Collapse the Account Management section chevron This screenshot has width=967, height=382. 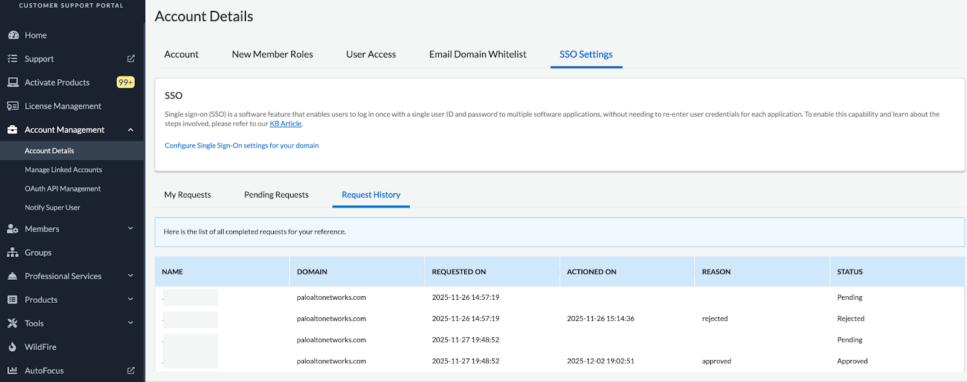pyautogui.click(x=131, y=130)
